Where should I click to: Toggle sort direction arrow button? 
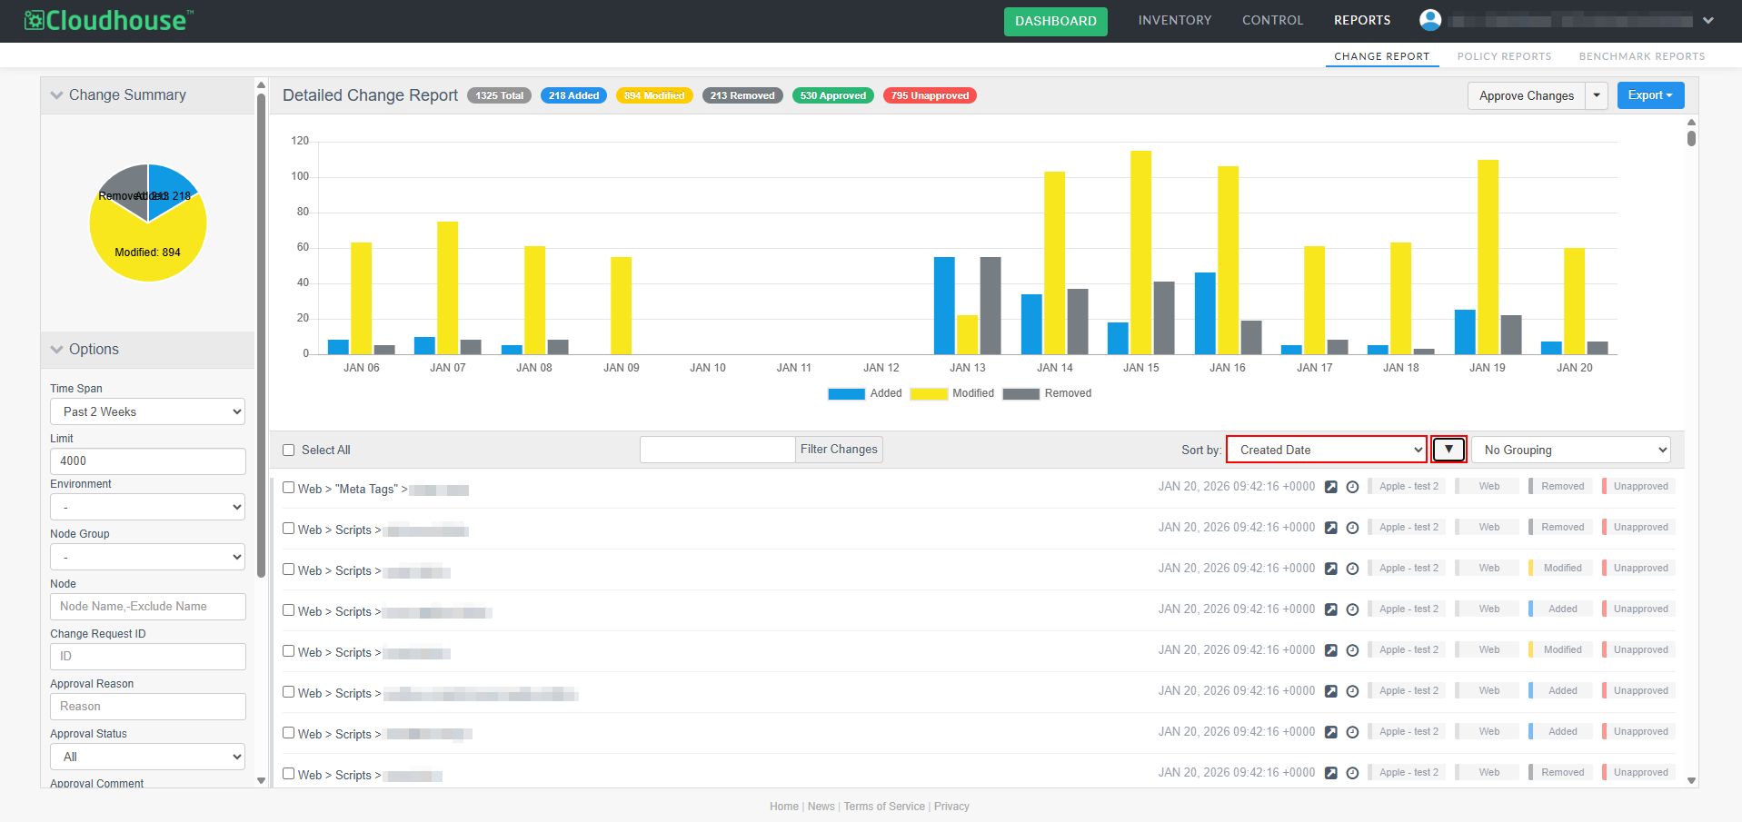[x=1448, y=450]
